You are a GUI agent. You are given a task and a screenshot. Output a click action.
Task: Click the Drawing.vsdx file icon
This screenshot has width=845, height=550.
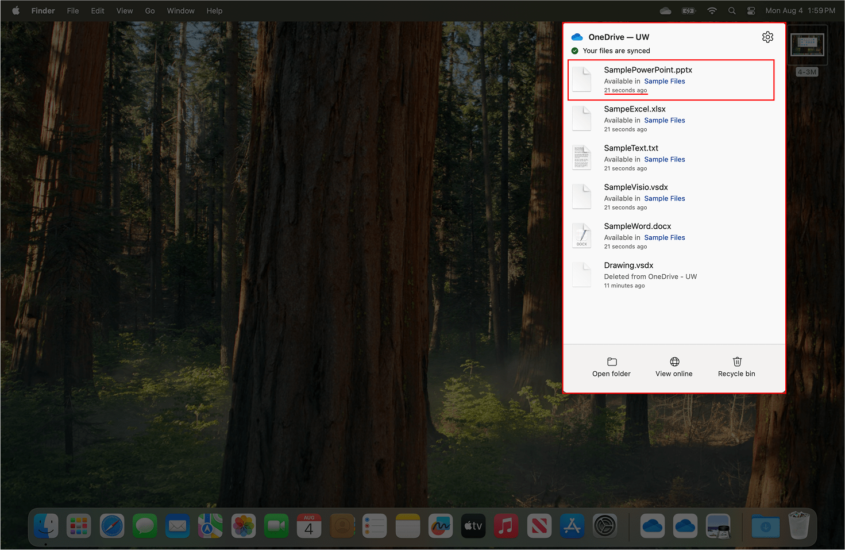coord(581,275)
